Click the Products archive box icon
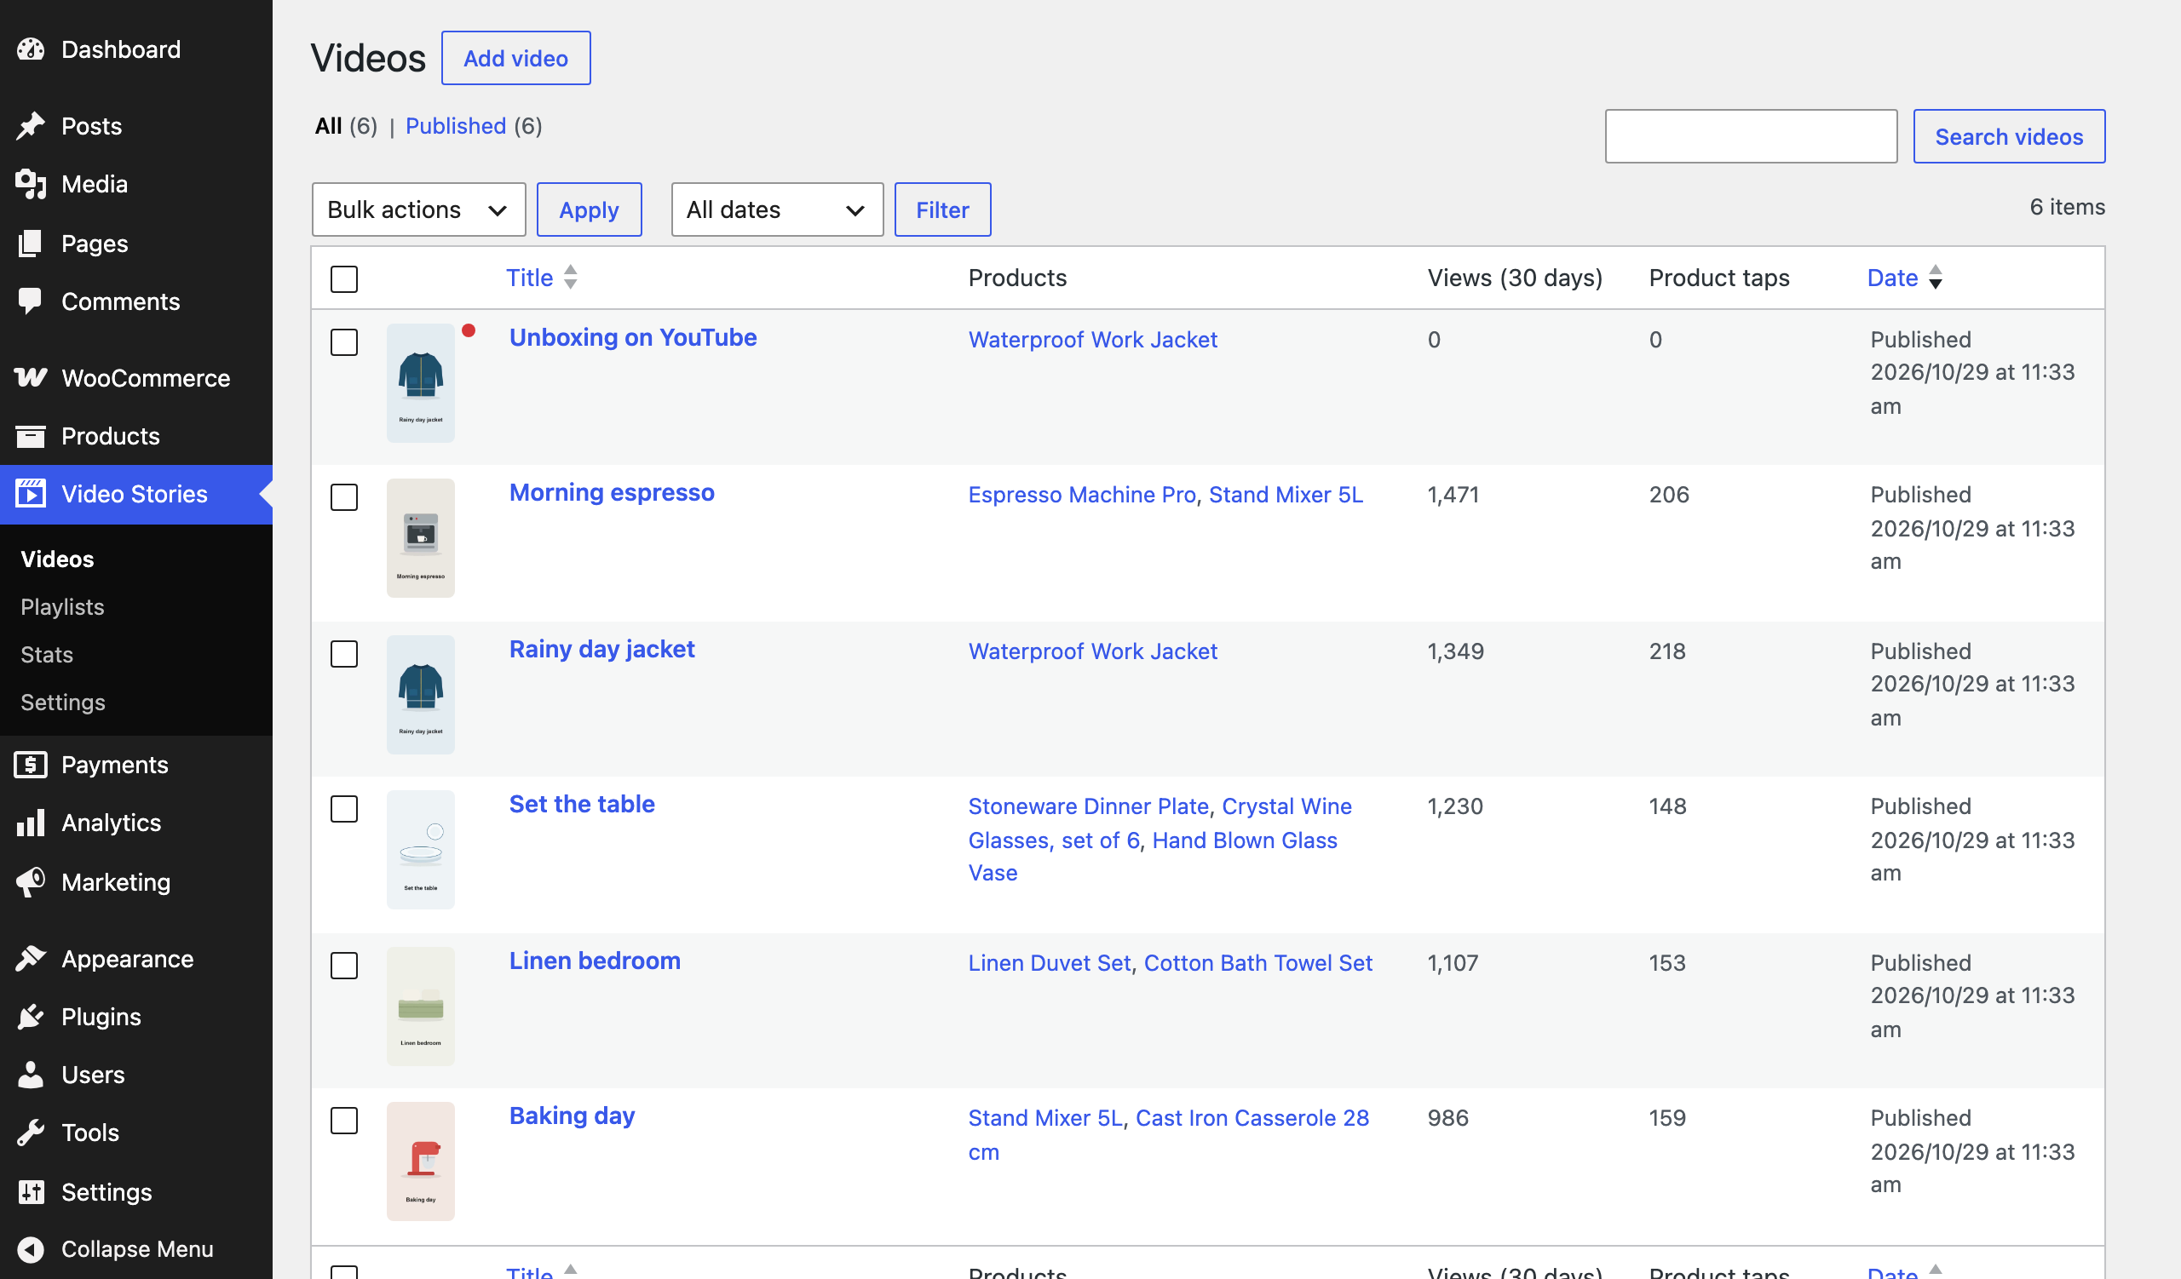 coord(31,436)
